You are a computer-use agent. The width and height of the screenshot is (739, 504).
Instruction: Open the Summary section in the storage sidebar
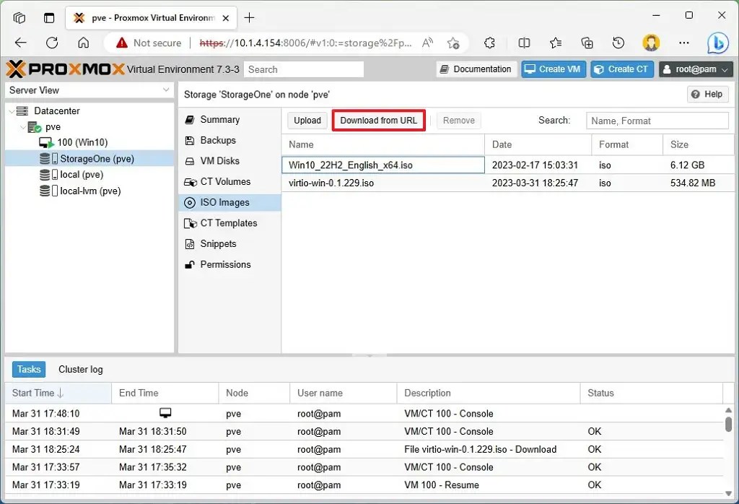[x=191, y=119]
